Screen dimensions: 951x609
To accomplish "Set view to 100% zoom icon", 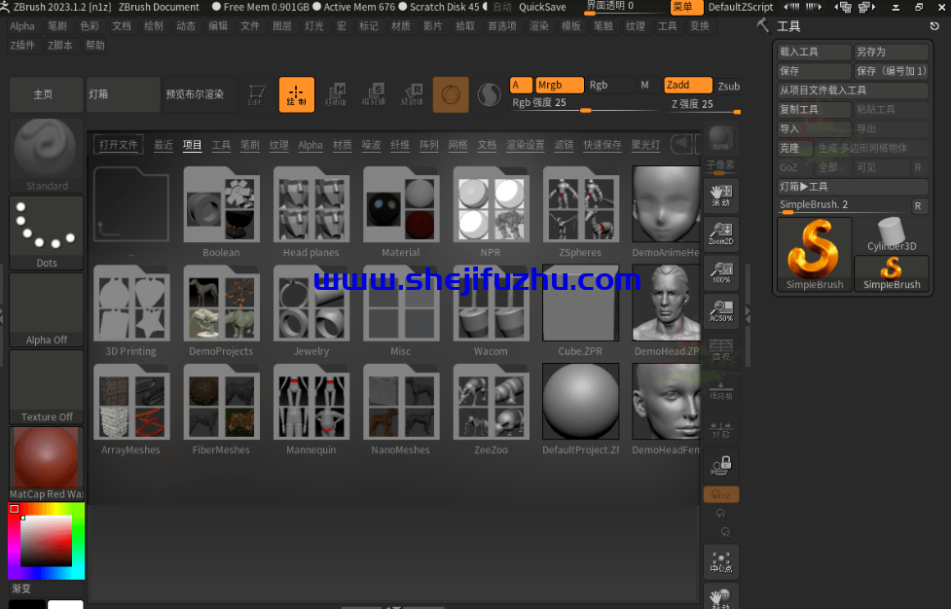I will [x=721, y=272].
